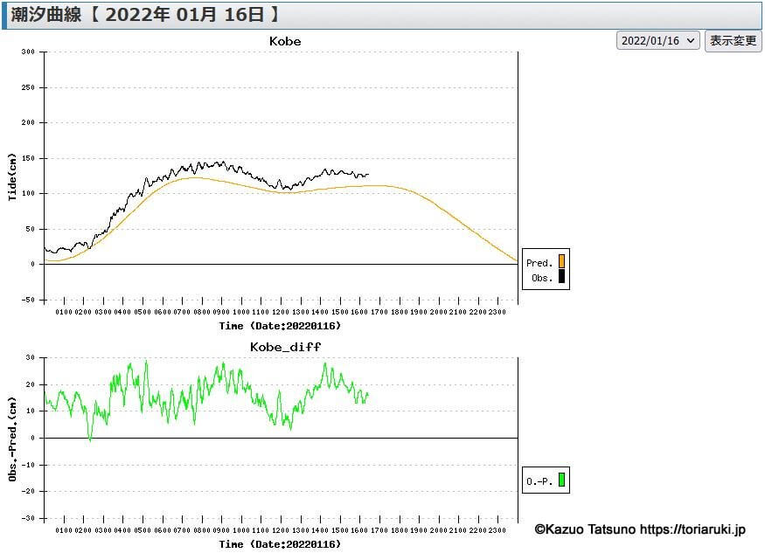The width and height of the screenshot is (765, 553).
Task: Click the Kobe title above the tide chart
Action: (285, 41)
